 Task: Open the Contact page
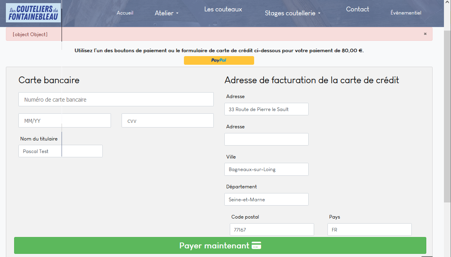click(x=358, y=9)
